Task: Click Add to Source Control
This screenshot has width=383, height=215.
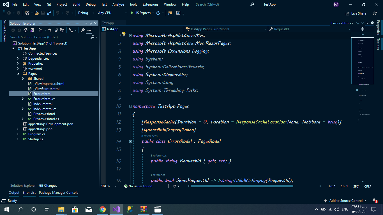Action: [345, 201]
